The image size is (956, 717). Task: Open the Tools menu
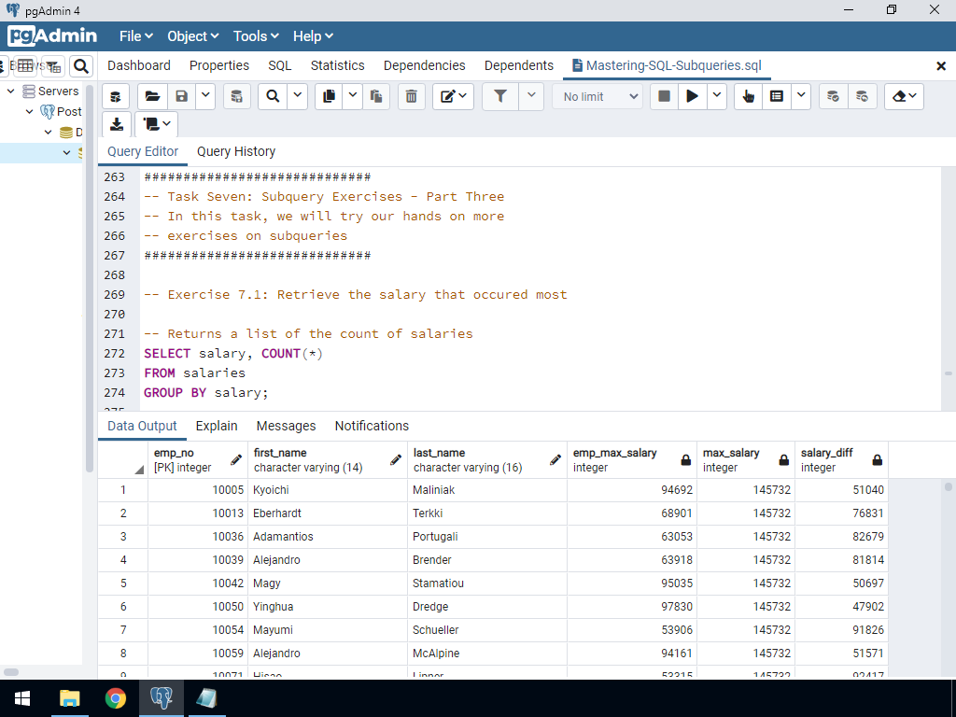pos(256,36)
